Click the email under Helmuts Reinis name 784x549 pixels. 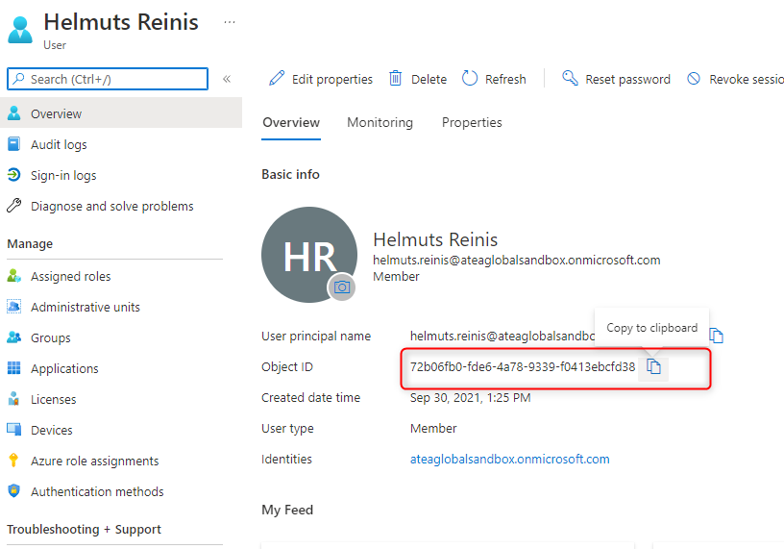click(x=517, y=261)
